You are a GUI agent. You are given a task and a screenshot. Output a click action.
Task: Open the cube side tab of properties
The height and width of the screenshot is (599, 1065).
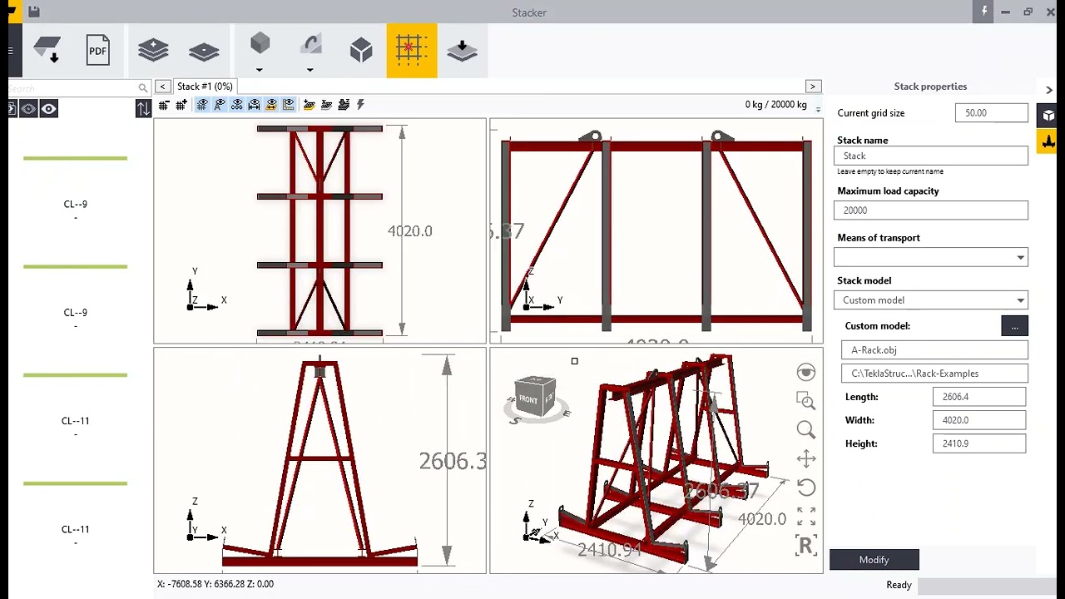[x=1048, y=116]
